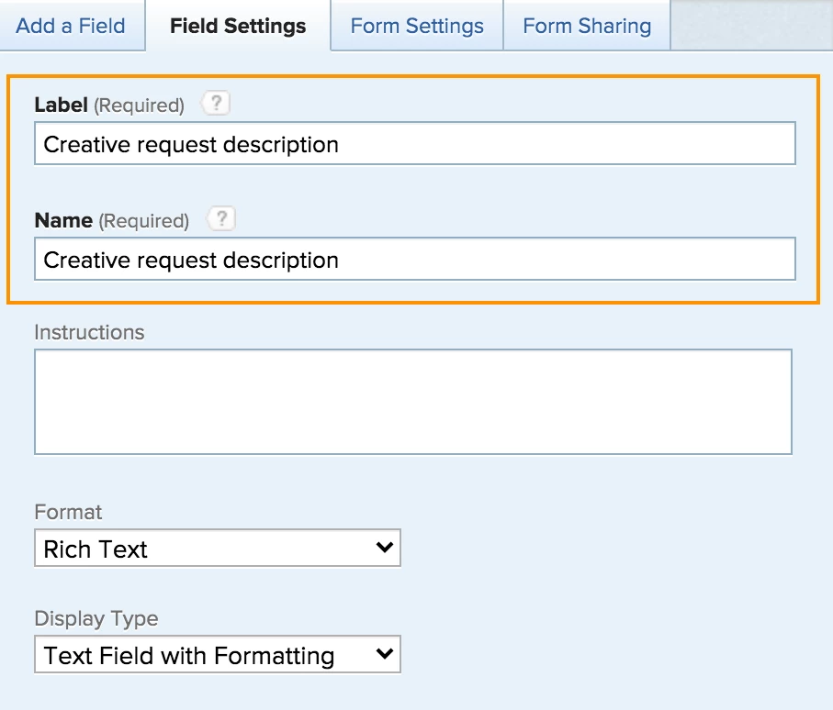Screen dimensions: 833x710
Task: Click the chevron arrow on Display Type select
Action: (385, 654)
